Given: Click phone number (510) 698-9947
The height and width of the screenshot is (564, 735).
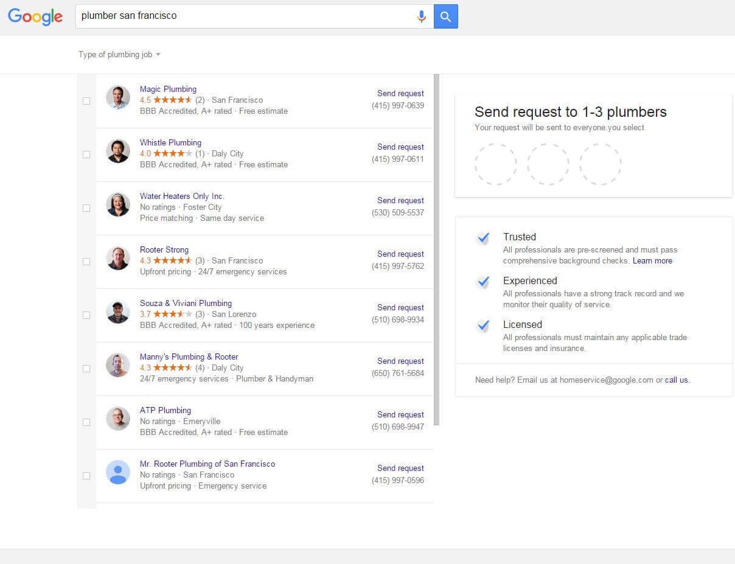Looking at the screenshot, I should click(398, 426).
